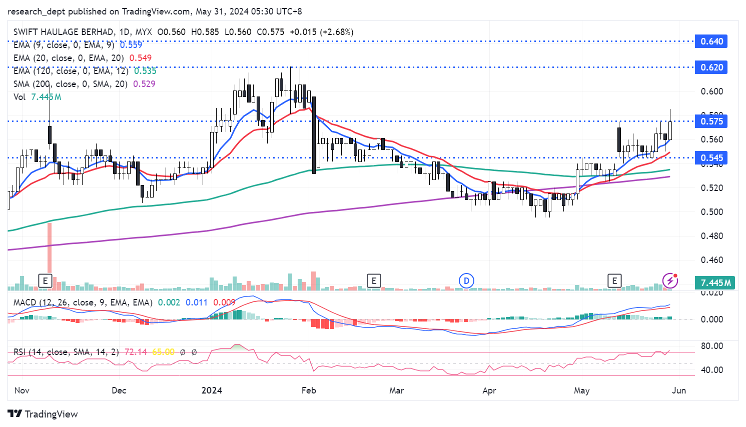Click the Apr label on time axis
This screenshot has width=746, height=427.
pos(489,390)
